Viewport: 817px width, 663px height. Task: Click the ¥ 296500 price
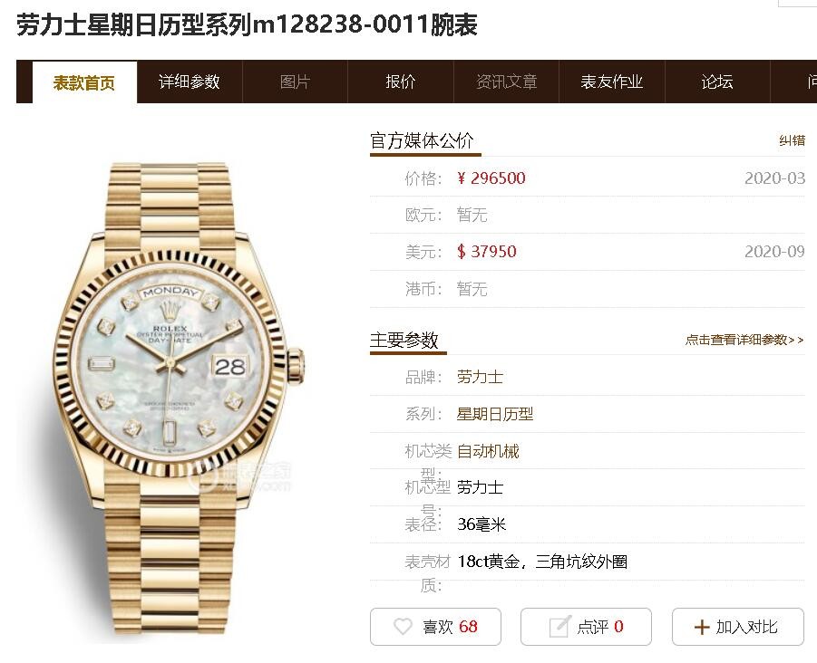(x=491, y=178)
